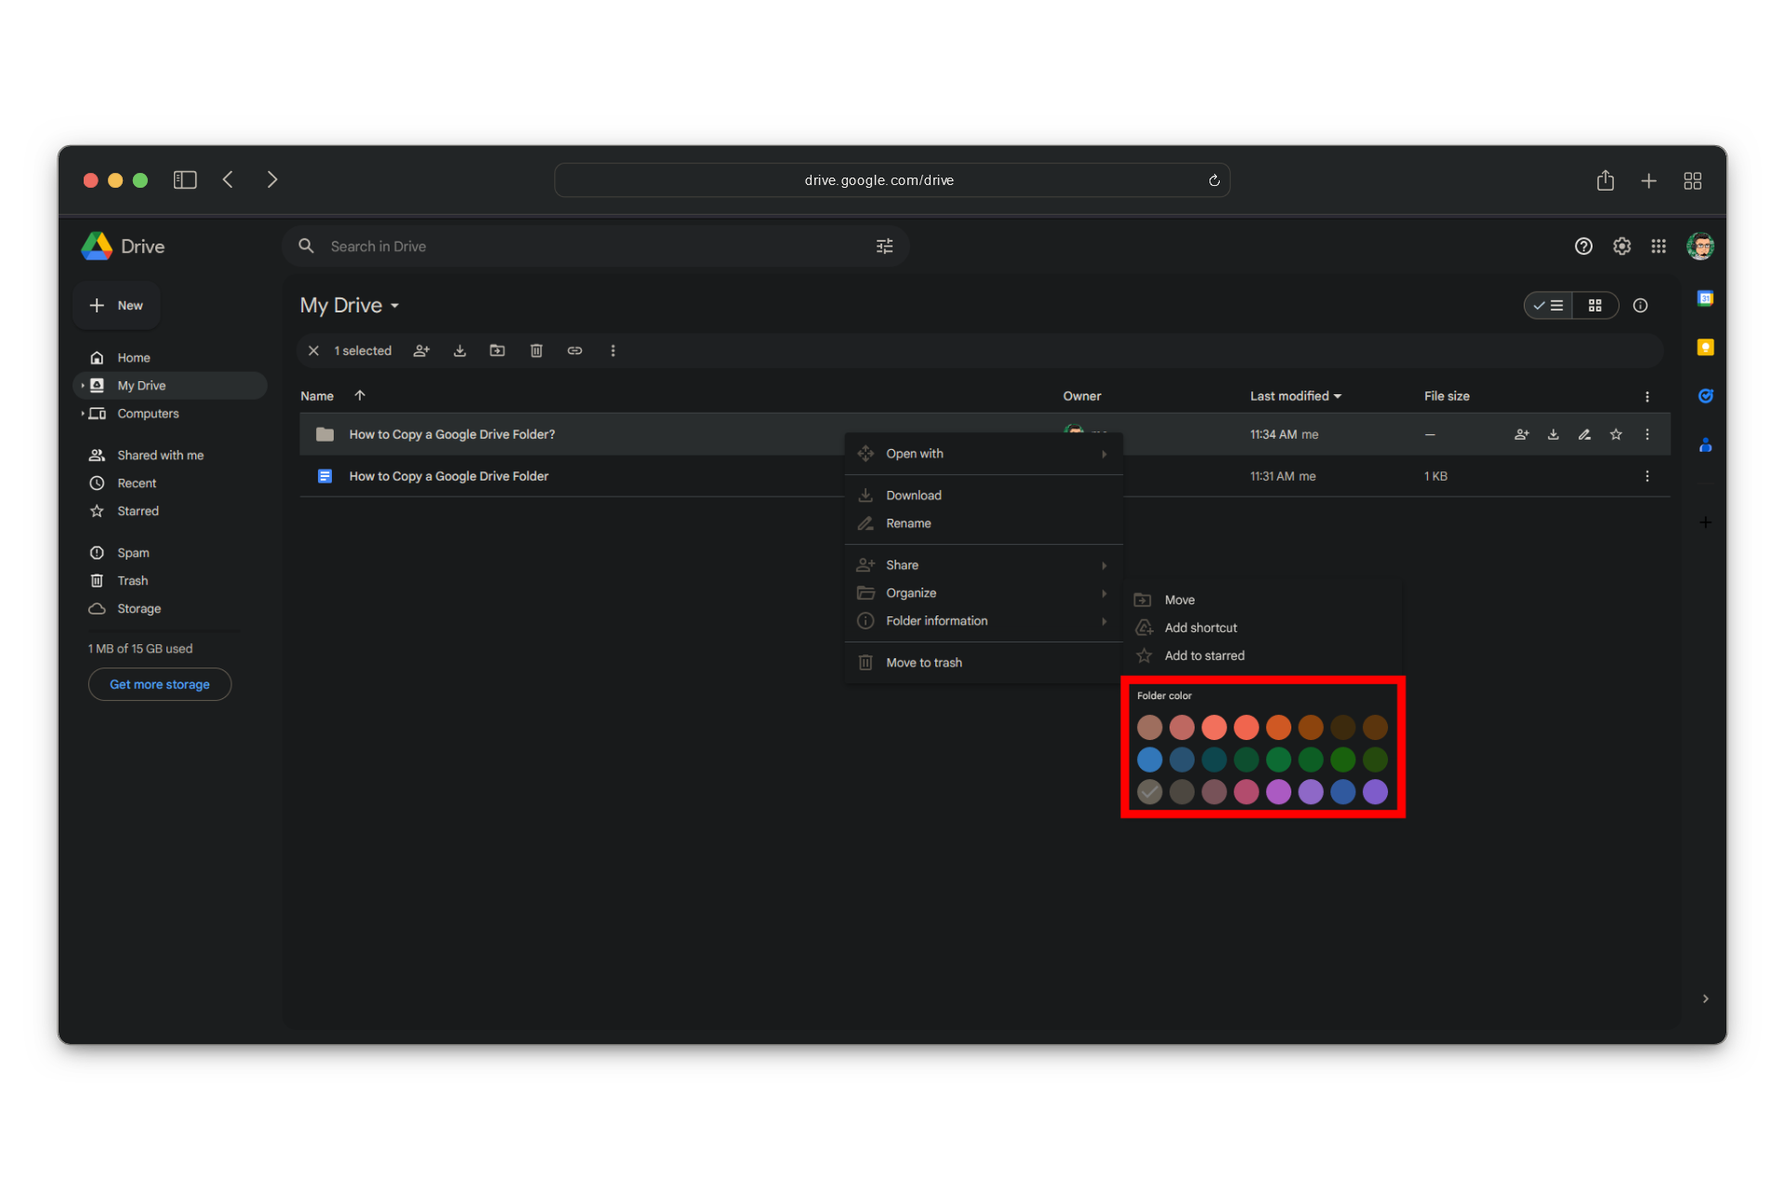Expand the Computers tree item in the sidebar
1785x1190 pixels.
pos(83,414)
